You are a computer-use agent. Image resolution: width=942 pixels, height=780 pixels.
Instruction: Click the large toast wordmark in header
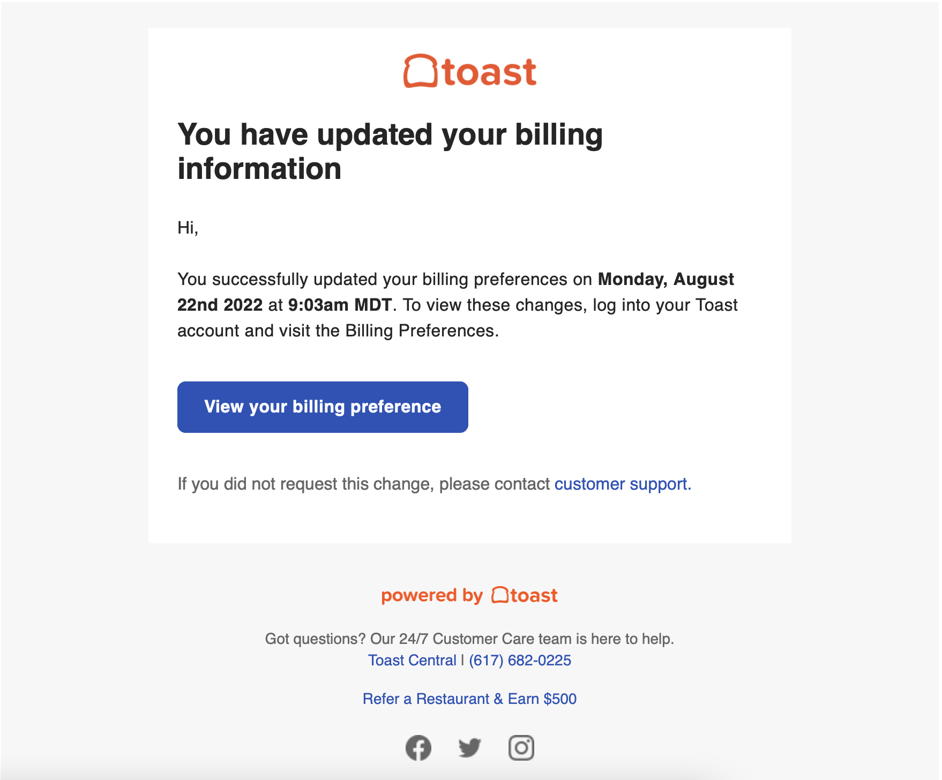click(x=489, y=73)
